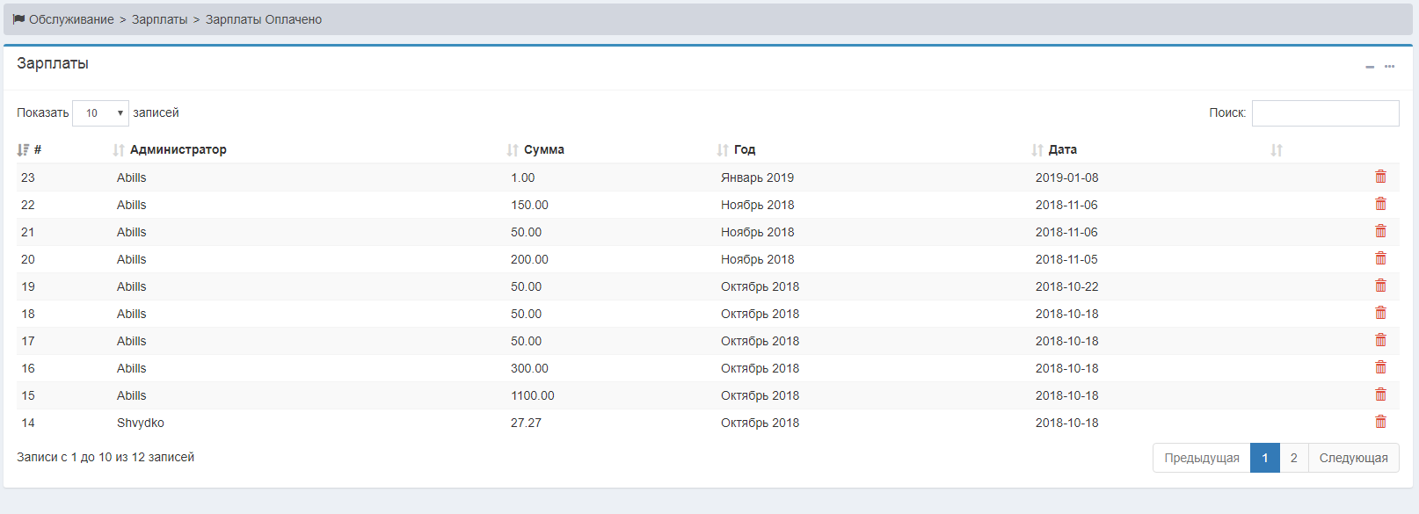Screen dimensions: 1419x514
Task: Delete the 1100.00 payment row 15
Action: 1380,395
